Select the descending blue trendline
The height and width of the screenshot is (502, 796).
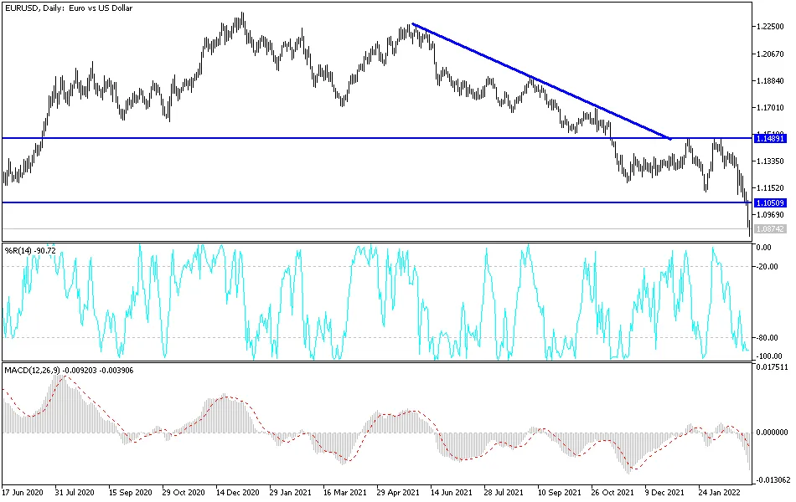click(541, 81)
